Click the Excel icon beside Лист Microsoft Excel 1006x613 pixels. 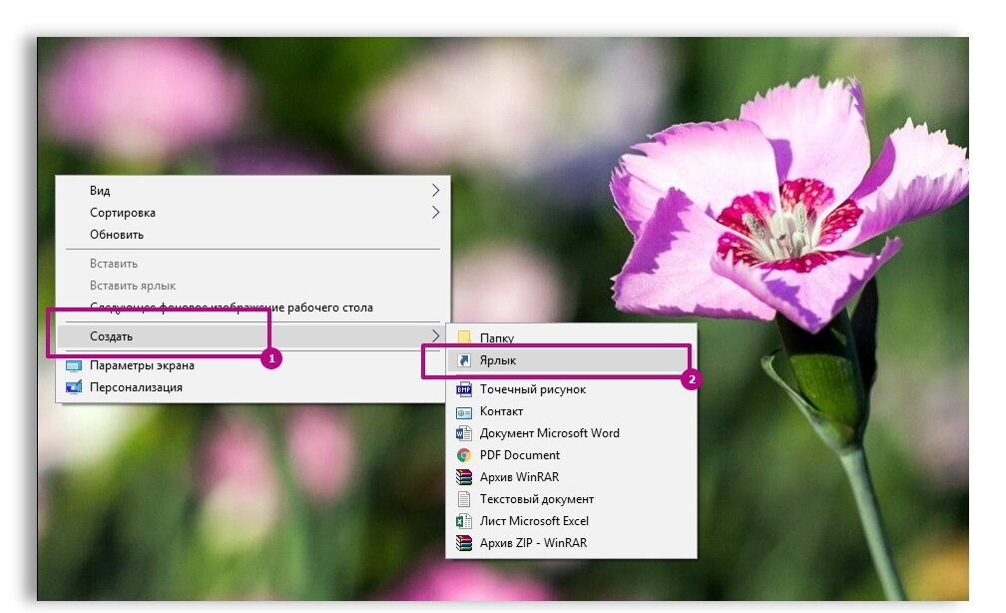point(464,520)
